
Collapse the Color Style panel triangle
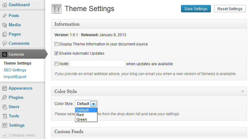pyautogui.click(x=243, y=91)
